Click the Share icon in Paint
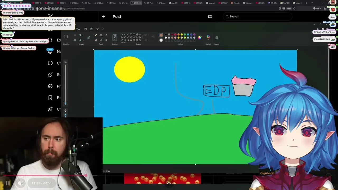 tap(91, 29)
